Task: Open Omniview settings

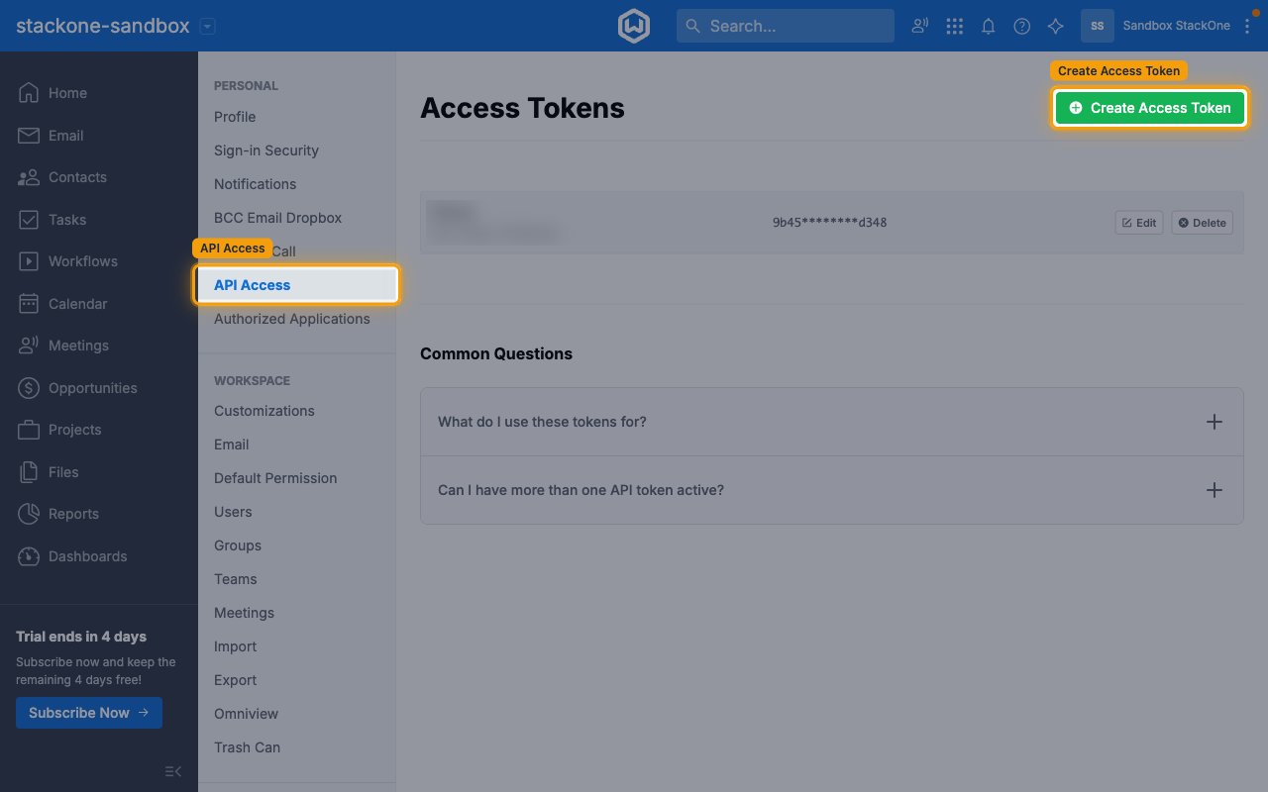Action: tap(247, 714)
